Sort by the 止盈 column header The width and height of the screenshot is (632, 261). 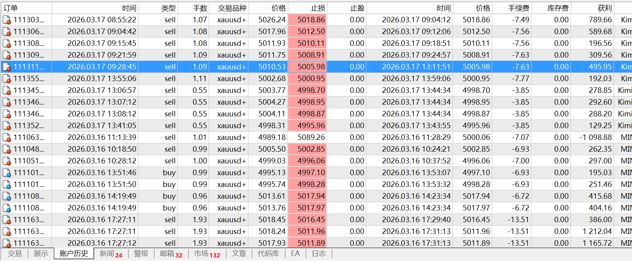[347, 8]
